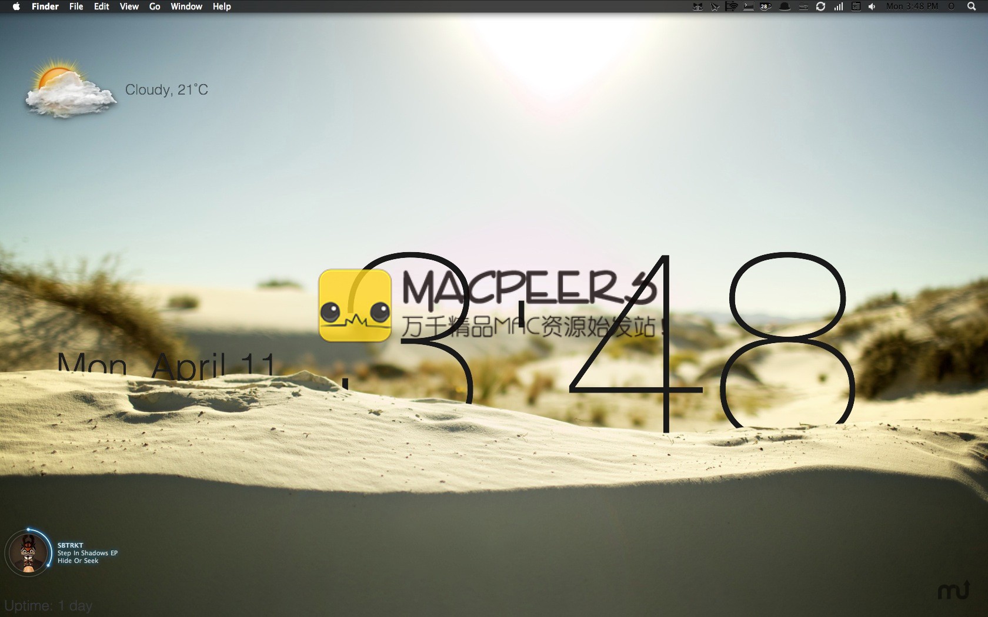Screen dimensions: 988x617
Task: Open the File menu
Action: point(76,6)
